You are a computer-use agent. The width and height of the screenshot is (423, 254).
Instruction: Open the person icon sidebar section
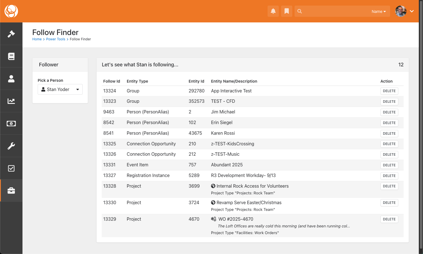click(11, 79)
